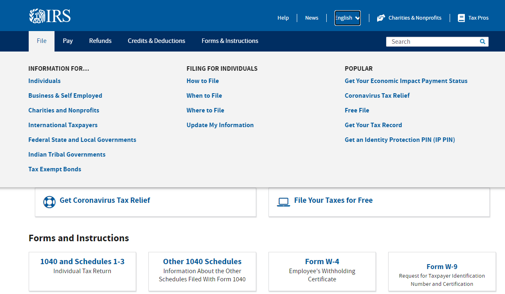Open the English language dropdown

(x=347, y=18)
